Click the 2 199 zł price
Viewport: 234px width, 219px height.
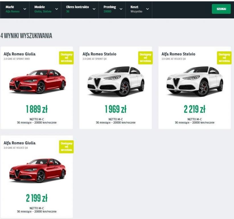point(37,198)
